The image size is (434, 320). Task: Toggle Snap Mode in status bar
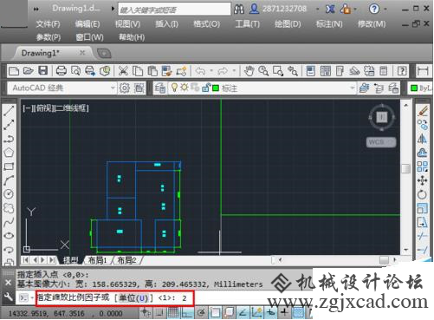[x=159, y=312]
